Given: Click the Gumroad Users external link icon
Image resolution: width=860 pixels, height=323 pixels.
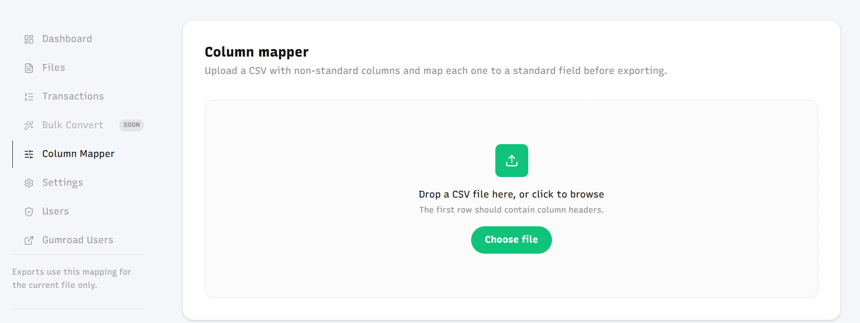Looking at the screenshot, I should 29,240.
